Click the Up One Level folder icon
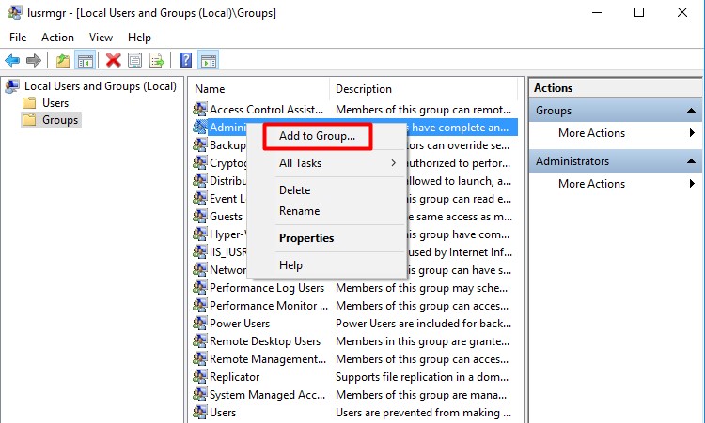705x423 pixels. coord(63,60)
